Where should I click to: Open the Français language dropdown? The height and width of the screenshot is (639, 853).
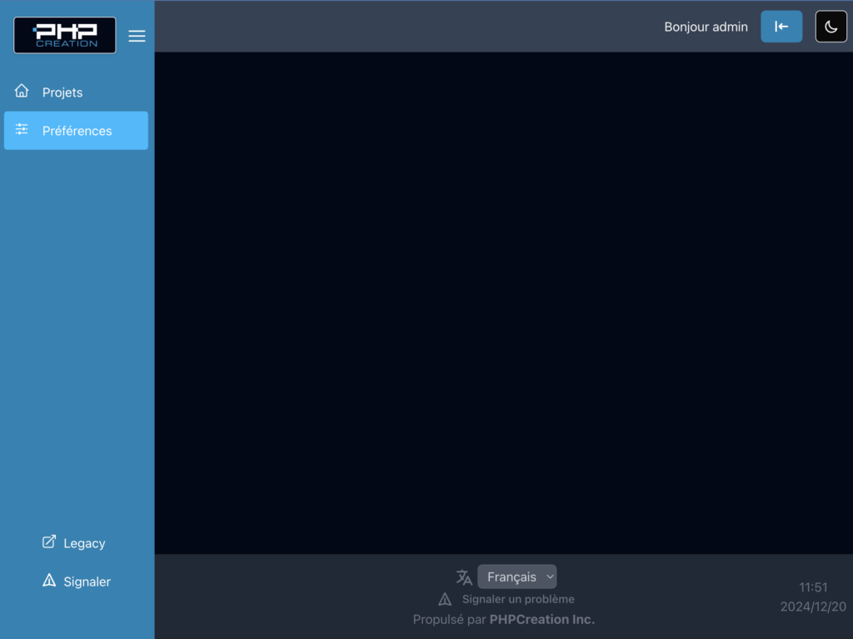(x=512, y=577)
